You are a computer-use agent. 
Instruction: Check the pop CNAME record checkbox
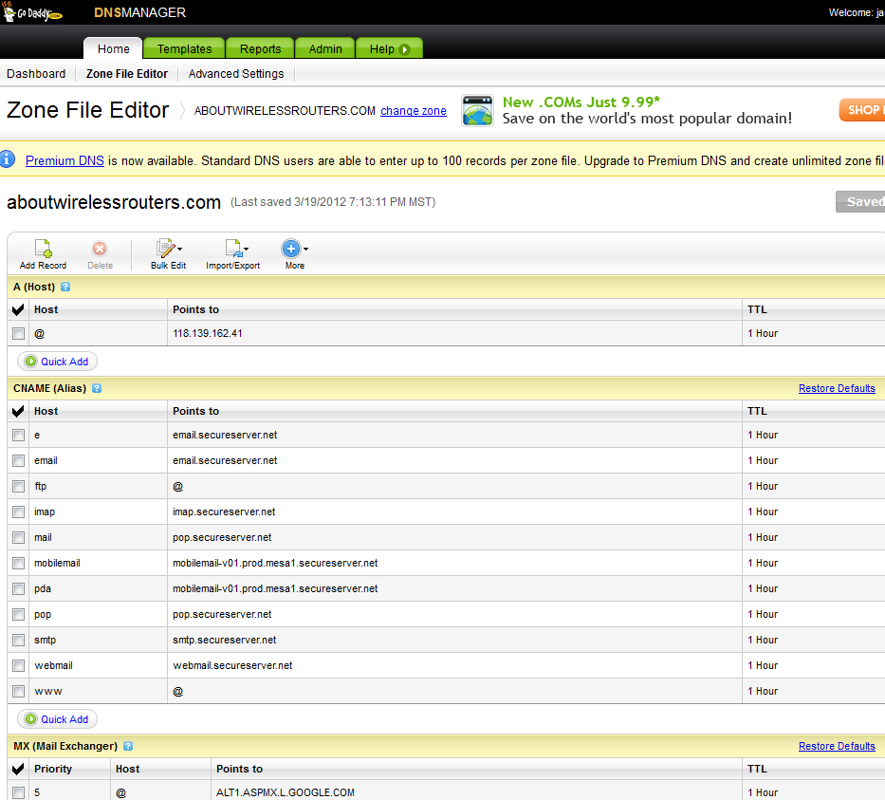tap(19, 614)
